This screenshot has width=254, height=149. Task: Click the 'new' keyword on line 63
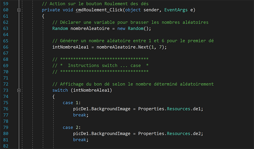(121, 29)
